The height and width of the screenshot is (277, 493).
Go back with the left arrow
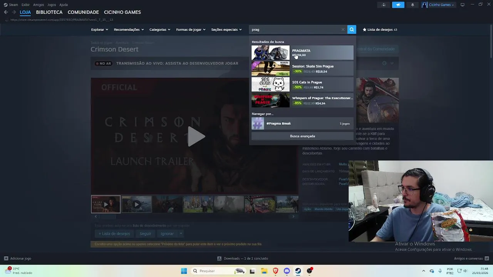click(6, 12)
